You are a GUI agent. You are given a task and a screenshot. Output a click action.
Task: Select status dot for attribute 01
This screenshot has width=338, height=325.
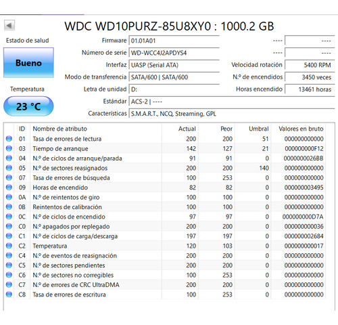point(9,139)
